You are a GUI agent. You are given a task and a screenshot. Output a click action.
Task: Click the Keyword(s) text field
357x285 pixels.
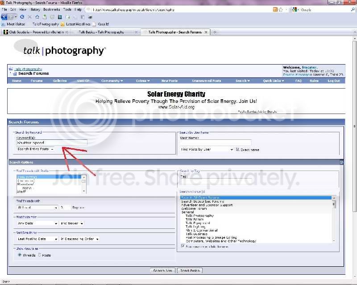click(x=51, y=142)
